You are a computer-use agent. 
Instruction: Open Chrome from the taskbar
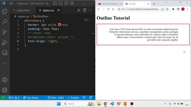point(105,104)
